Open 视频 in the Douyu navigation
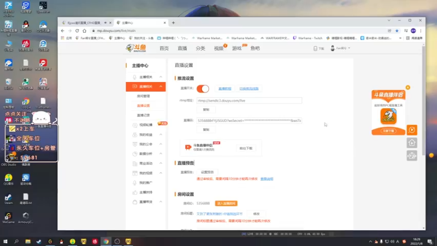 pyautogui.click(x=219, y=48)
